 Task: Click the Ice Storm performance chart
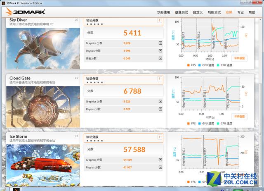pyautogui.click(x=210, y=152)
